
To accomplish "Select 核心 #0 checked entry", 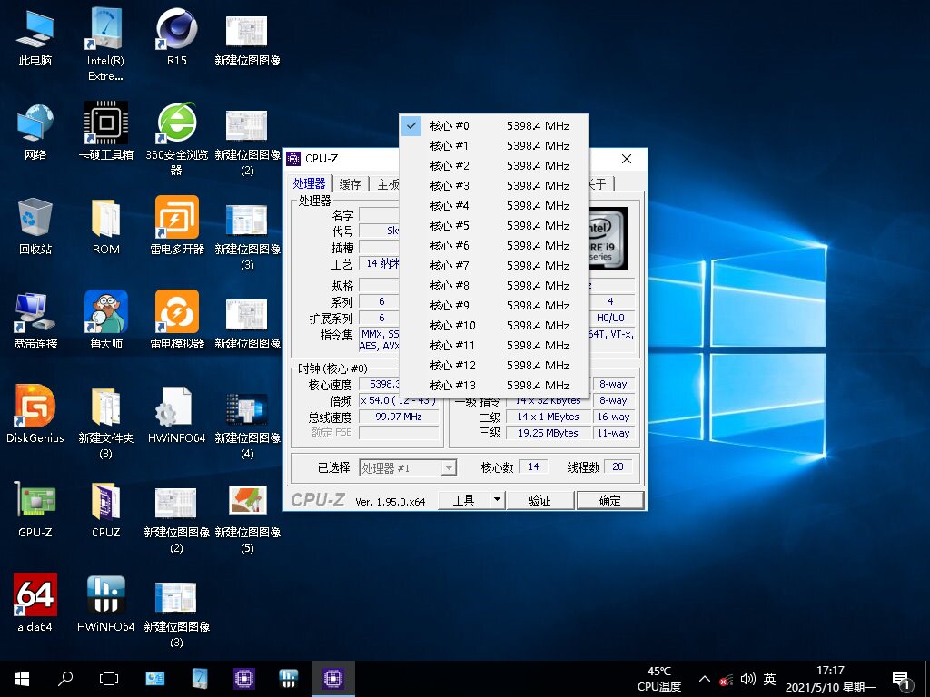I will tap(493, 125).
